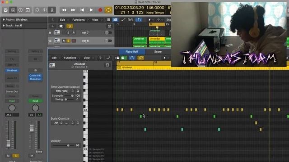Switch to the Score tab
The height and width of the screenshot is (162, 289).
[158, 52]
